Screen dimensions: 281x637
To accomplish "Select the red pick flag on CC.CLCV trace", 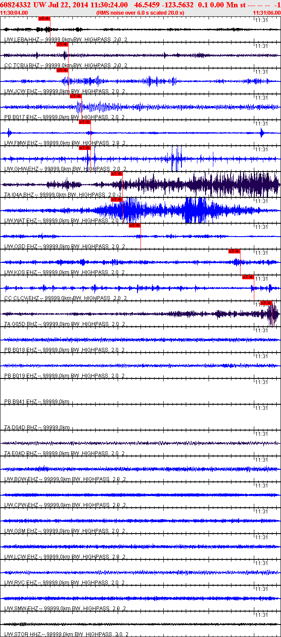I will (x=248, y=277).
